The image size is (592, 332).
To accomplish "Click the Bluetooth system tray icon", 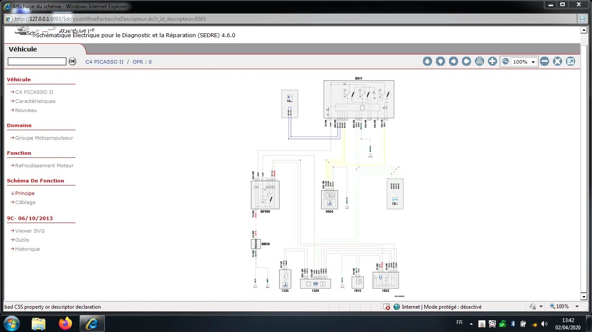I will (x=513, y=324).
